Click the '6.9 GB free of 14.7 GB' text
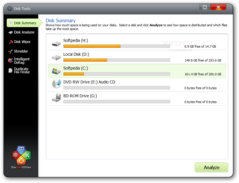 click(200, 46)
